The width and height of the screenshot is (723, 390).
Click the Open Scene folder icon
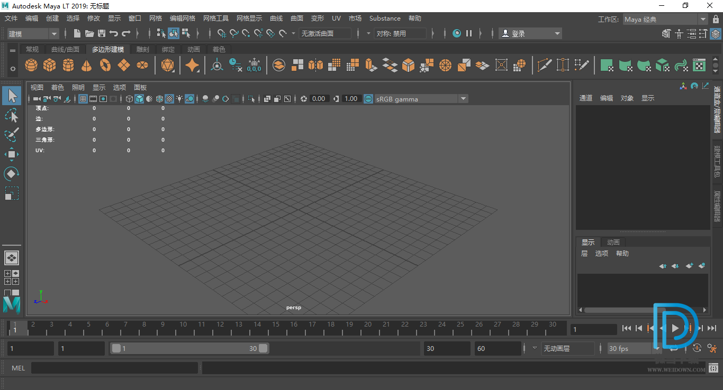tap(89, 33)
